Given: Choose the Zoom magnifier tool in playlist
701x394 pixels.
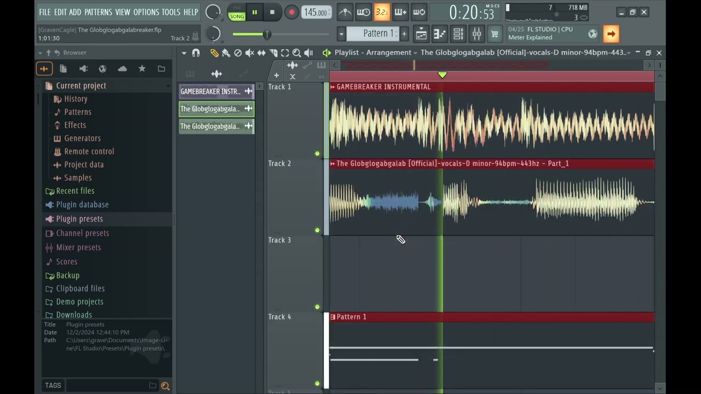Looking at the screenshot, I should click(x=296, y=53).
